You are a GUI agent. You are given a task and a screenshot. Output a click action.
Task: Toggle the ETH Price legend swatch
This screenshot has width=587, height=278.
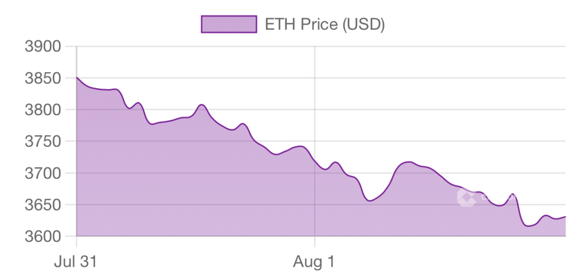point(228,24)
